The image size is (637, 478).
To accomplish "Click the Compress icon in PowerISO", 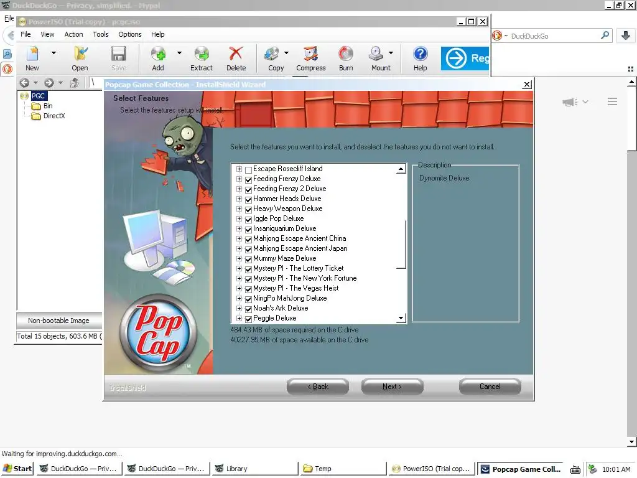I will click(x=311, y=54).
